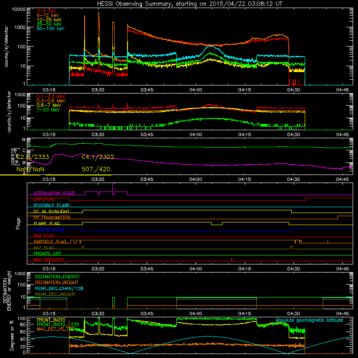Select the 50-100 keV legend label
Image resolution: width=358 pixels, height=358 pixels.
pos(51,29)
